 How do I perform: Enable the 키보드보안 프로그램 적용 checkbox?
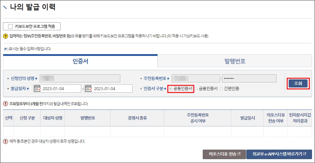coord(10,26)
